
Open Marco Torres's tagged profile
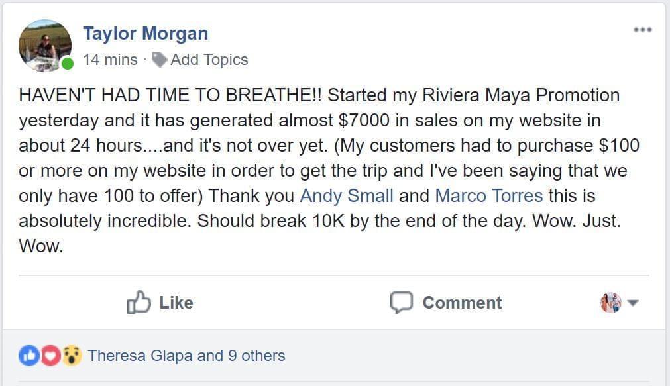(488, 196)
